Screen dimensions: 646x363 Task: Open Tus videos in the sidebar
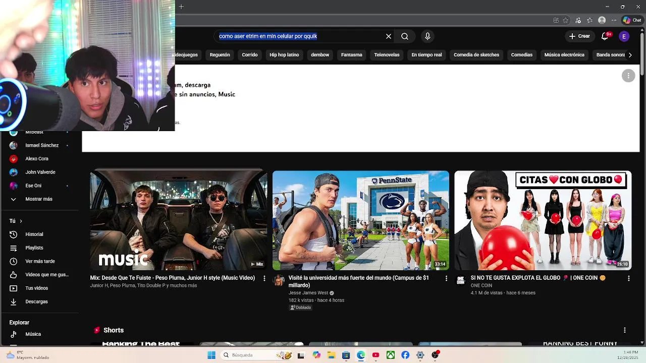pos(36,288)
